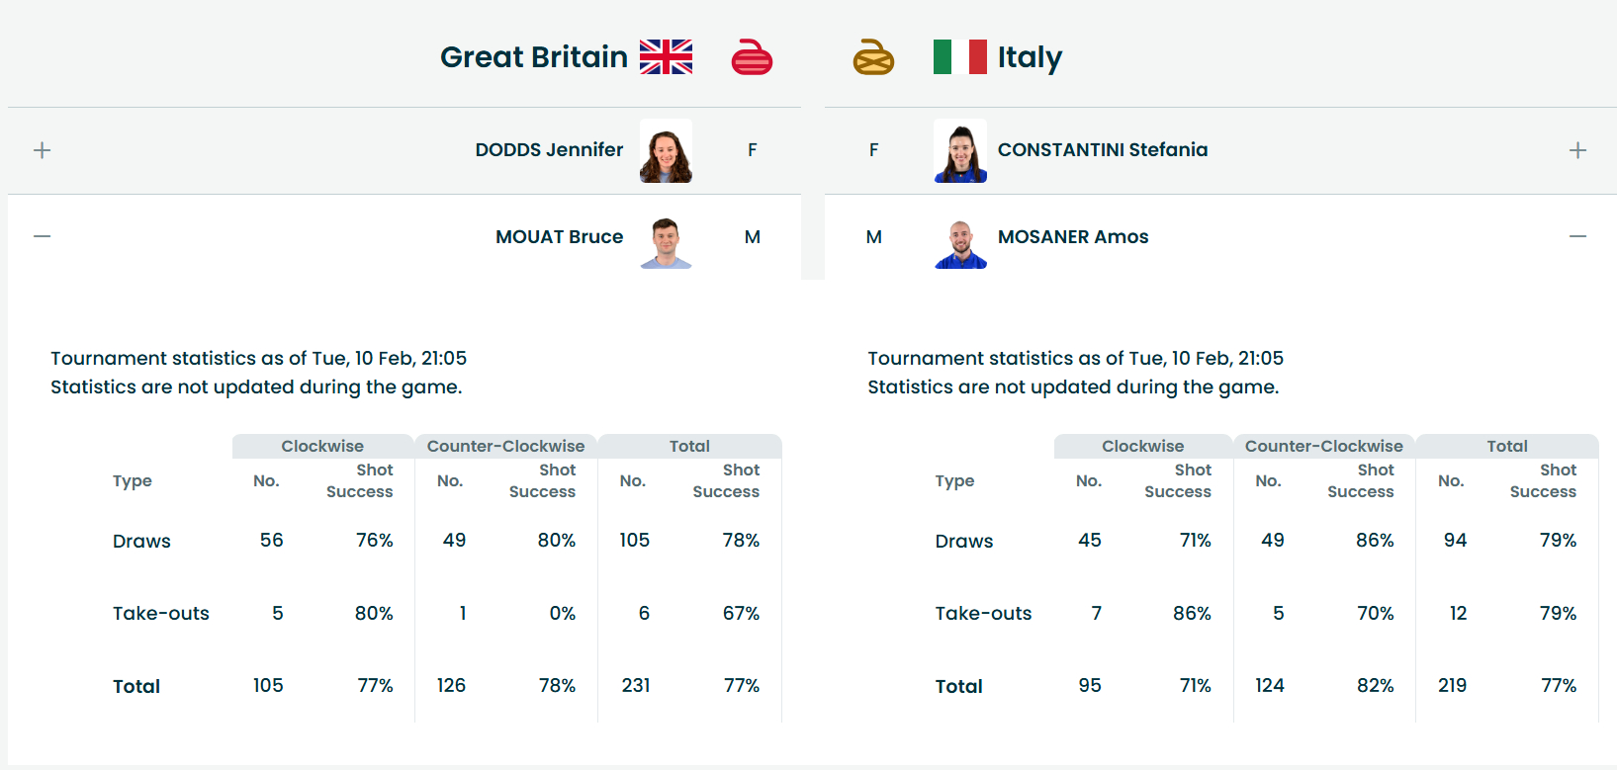Click Total column header in Great Britain table
Viewport: 1617px width, 770px height.
coord(689,446)
